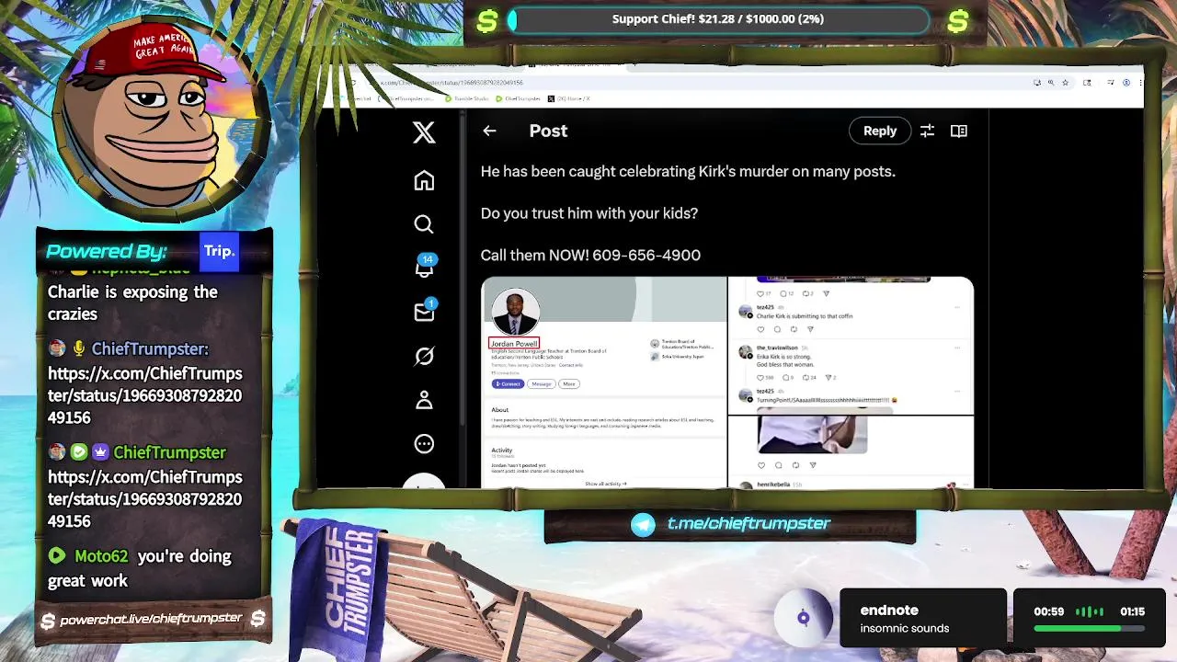This screenshot has height=662, width=1177.
Task: Click dollar icon left of powerchat.live
Action: coord(48,621)
